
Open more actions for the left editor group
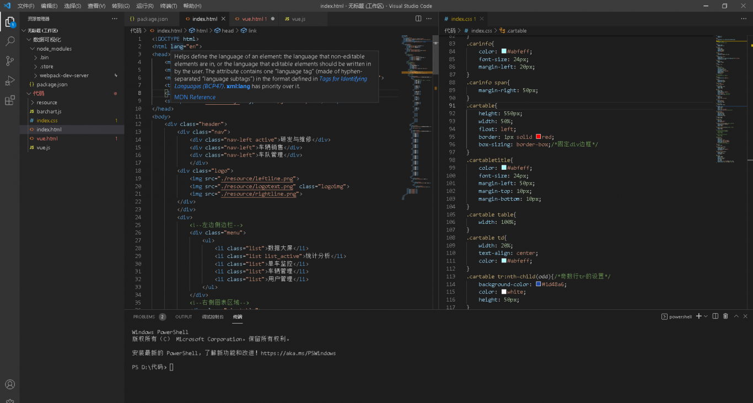(429, 19)
